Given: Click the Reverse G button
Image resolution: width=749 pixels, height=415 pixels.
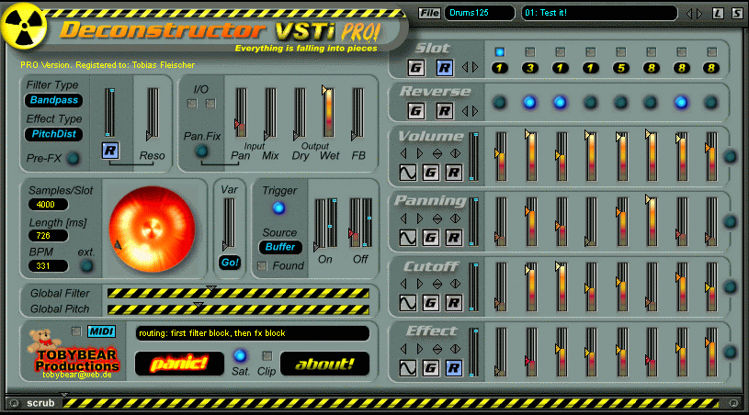Looking at the screenshot, I should 415,111.
